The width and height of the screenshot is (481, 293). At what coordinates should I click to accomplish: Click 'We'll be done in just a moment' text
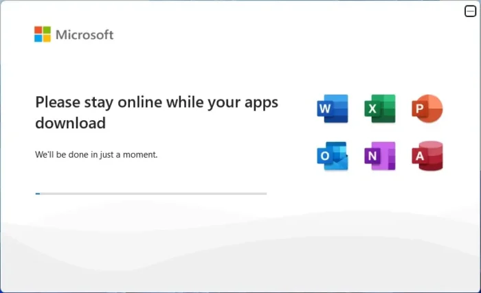pos(96,154)
